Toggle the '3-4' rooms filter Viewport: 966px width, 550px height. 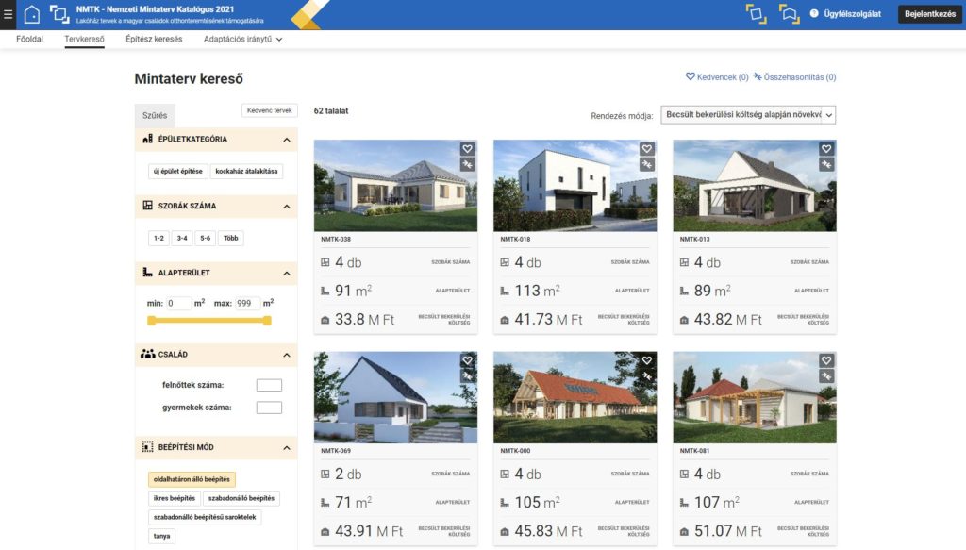[x=182, y=239]
